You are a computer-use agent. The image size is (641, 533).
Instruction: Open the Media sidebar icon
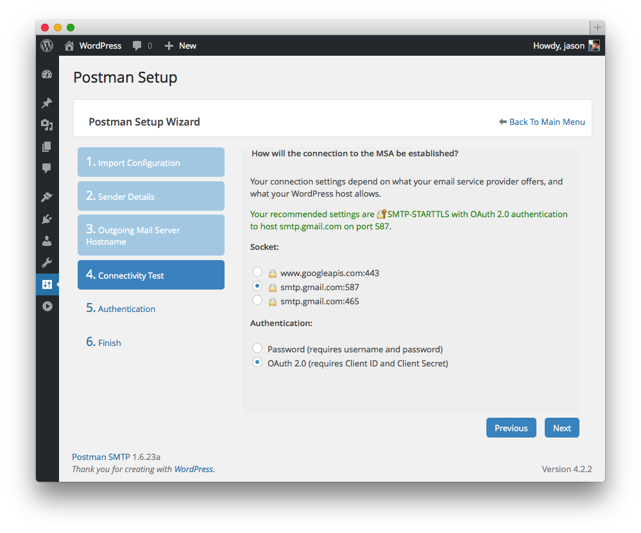click(47, 125)
